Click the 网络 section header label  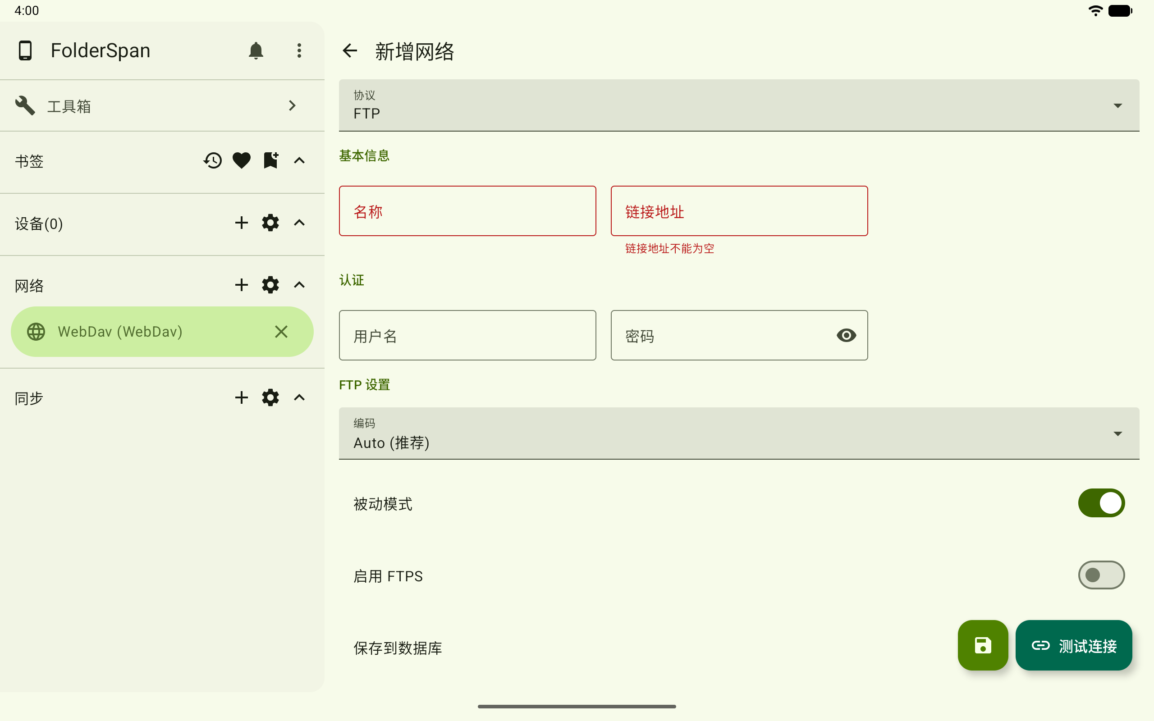(29, 286)
